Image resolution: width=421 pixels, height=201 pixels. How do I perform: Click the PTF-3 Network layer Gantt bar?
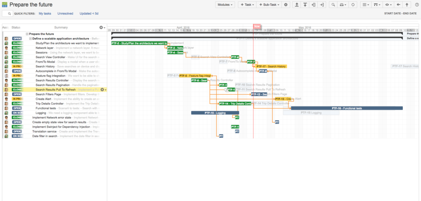(x=175, y=48)
